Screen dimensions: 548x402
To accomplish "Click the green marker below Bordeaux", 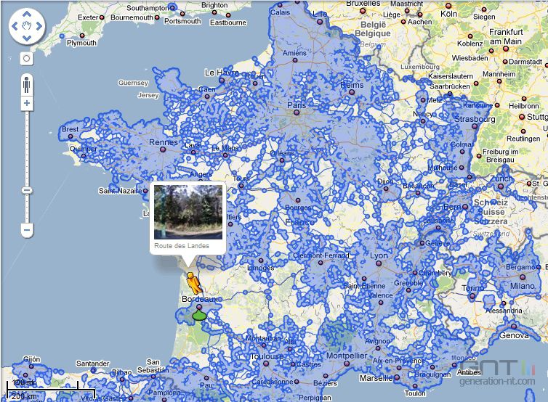I will (x=199, y=315).
